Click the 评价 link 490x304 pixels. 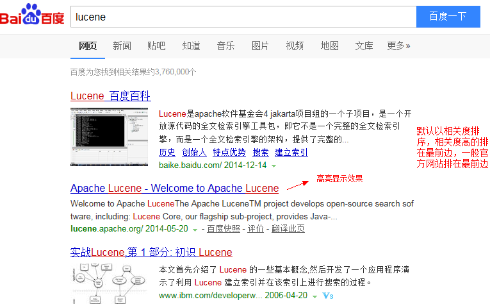(x=256, y=228)
